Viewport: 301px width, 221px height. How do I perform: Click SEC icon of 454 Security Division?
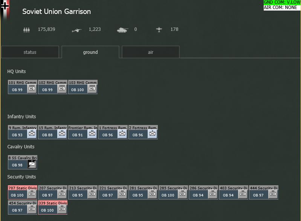coord(32,209)
